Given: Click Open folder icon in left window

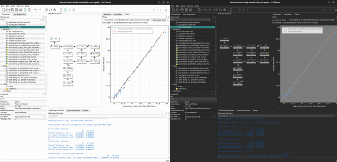Looking at the screenshot, I should [8, 10].
